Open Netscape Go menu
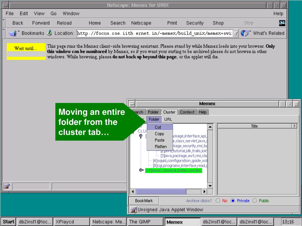 (x=53, y=14)
